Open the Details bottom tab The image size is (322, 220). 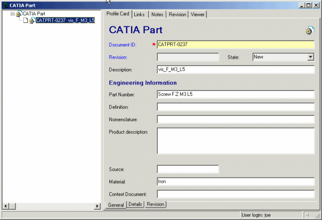(135, 204)
